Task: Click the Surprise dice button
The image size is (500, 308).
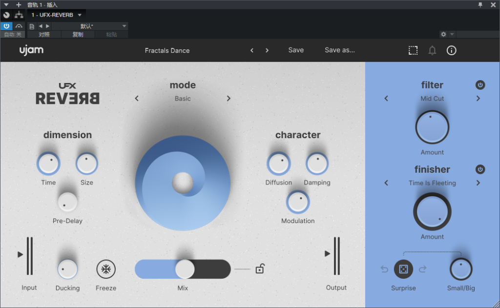Action: click(x=403, y=269)
